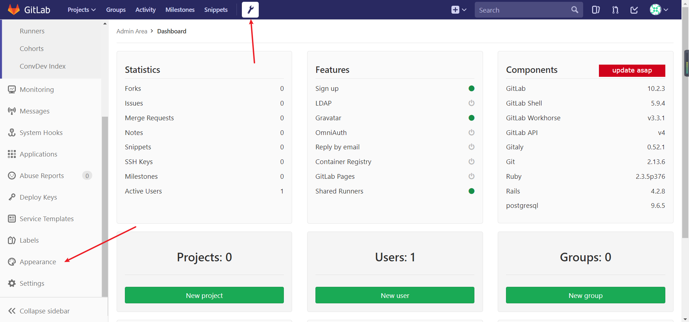Click the GitLab fox logo
Viewport: 689px width, 322px height.
pos(14,10)
